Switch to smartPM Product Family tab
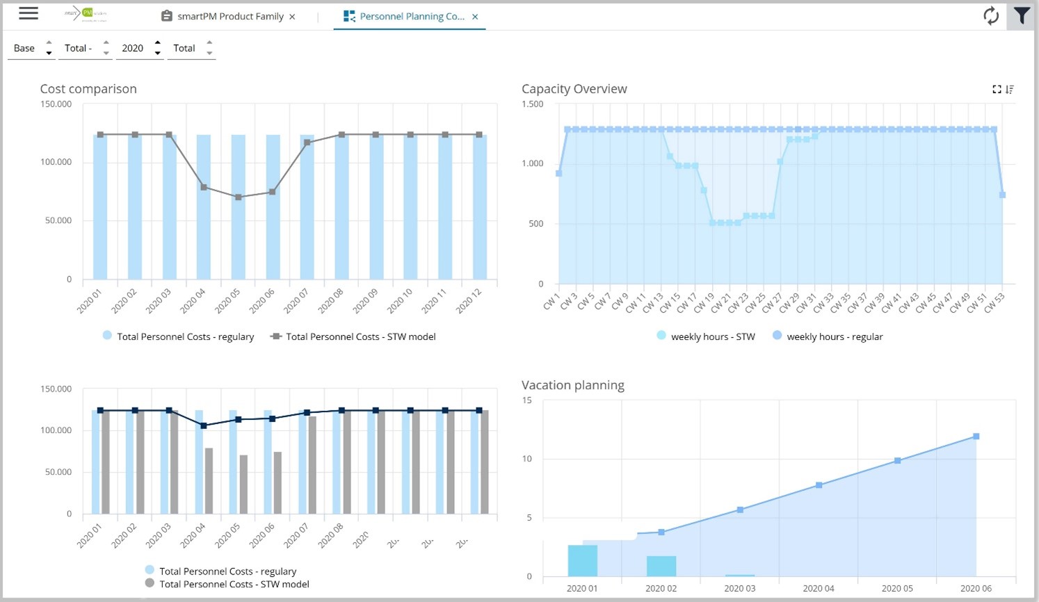The image size is (1039, 602). tap(230, 16)
